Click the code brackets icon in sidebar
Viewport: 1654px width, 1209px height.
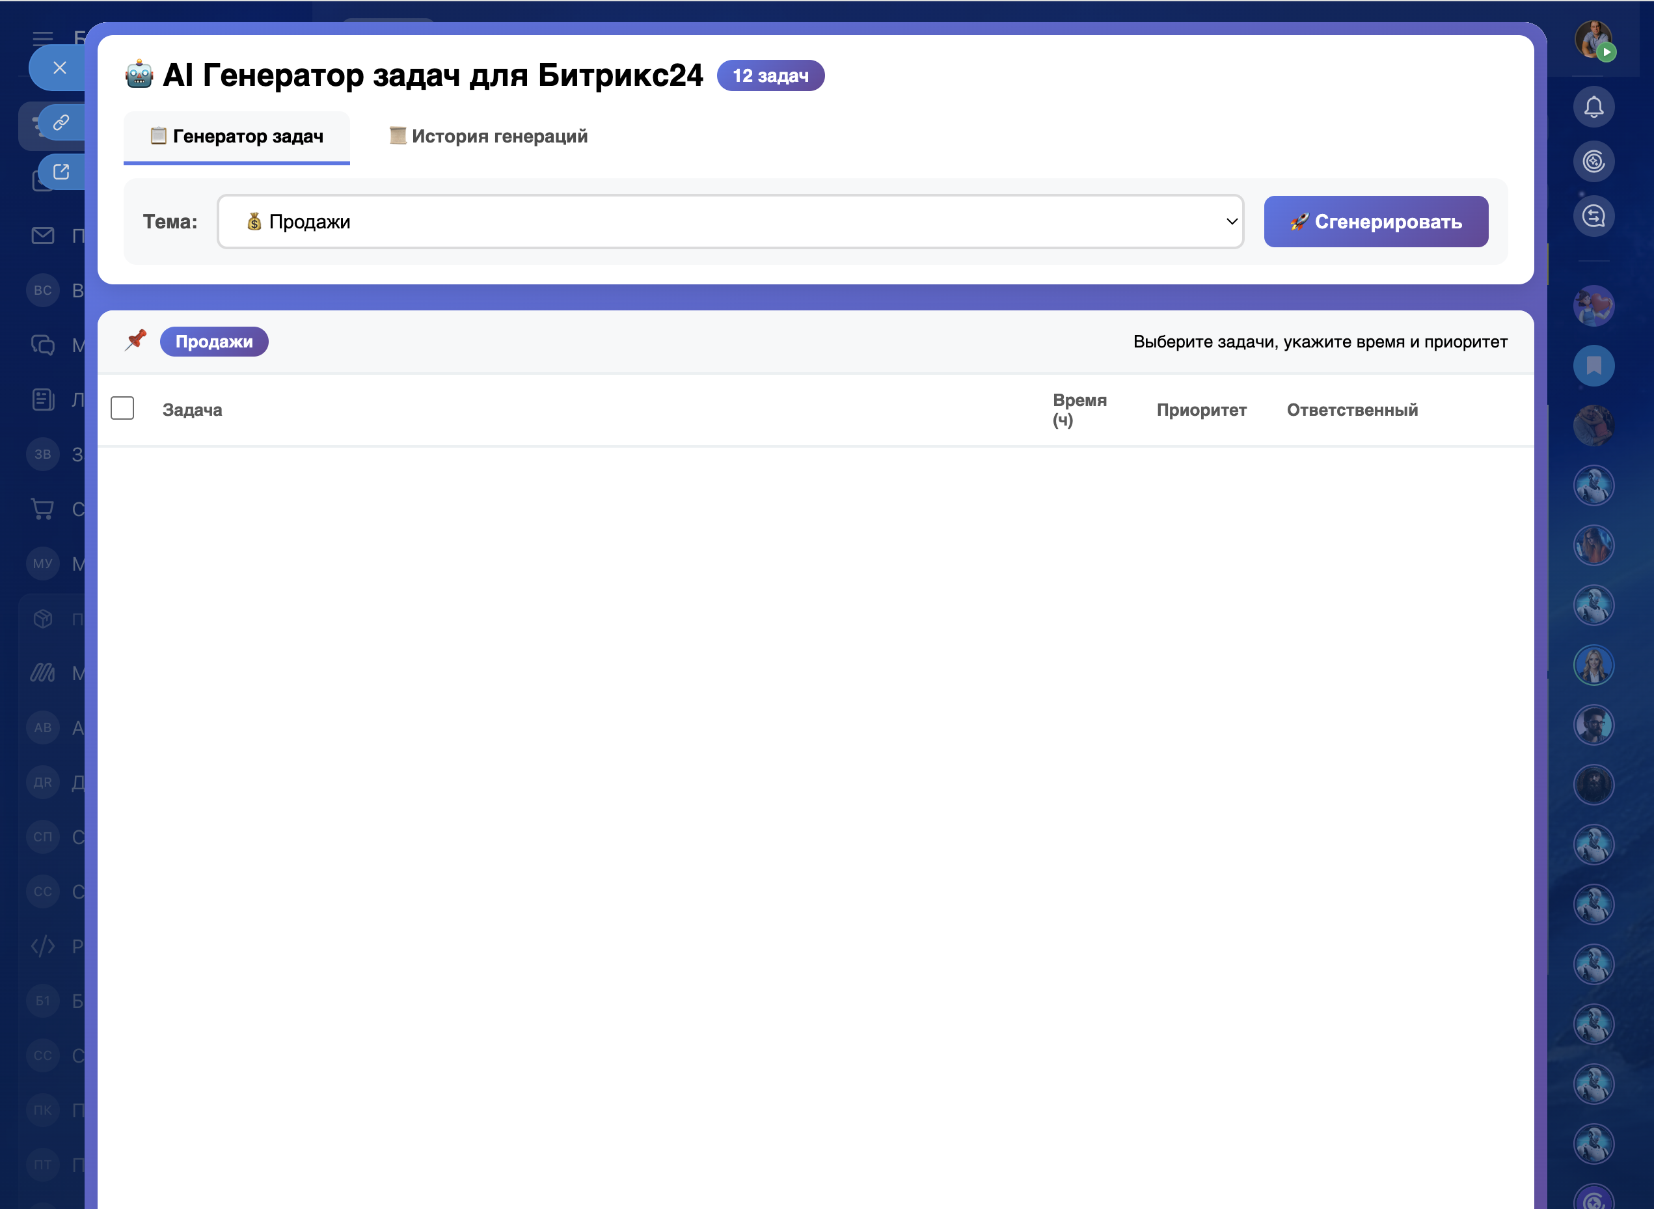click(x=43, y=946)
